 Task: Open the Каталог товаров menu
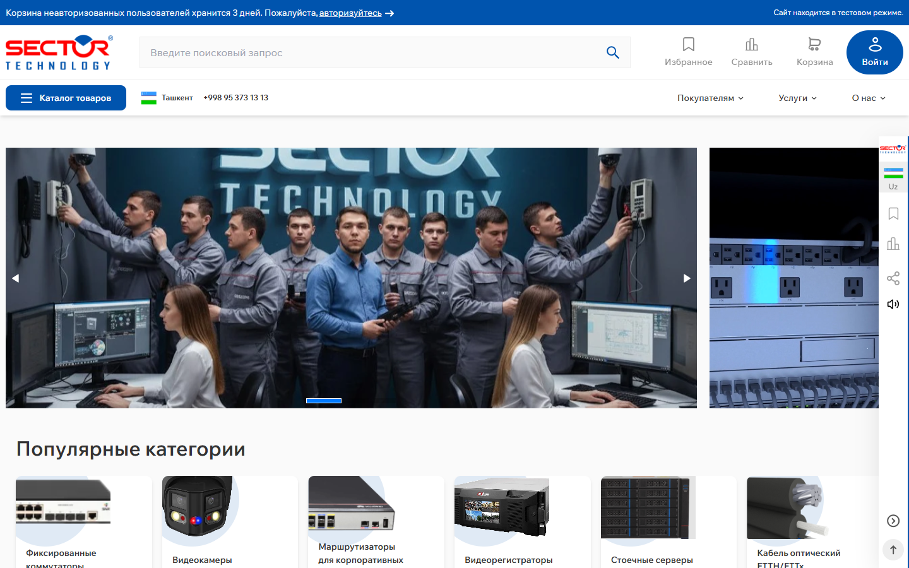[x=66, y=98]
